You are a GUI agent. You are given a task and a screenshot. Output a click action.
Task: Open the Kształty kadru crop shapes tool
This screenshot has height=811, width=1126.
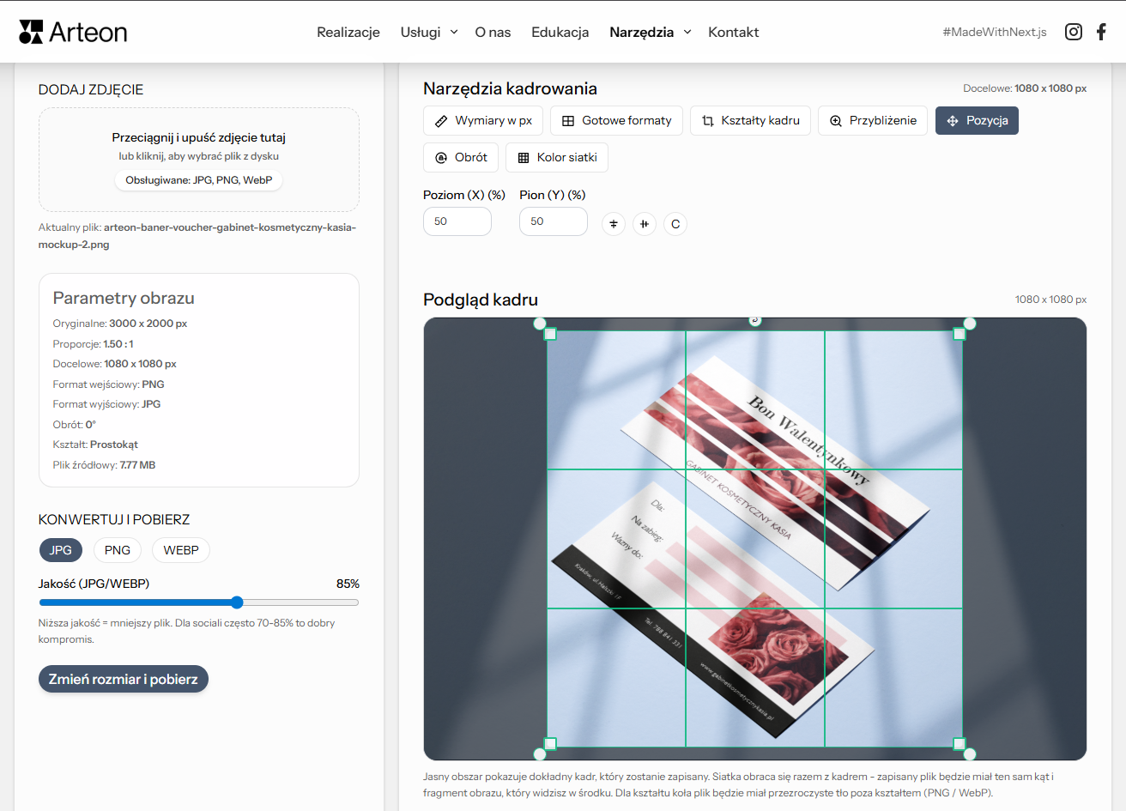click(x=750, y=120)
